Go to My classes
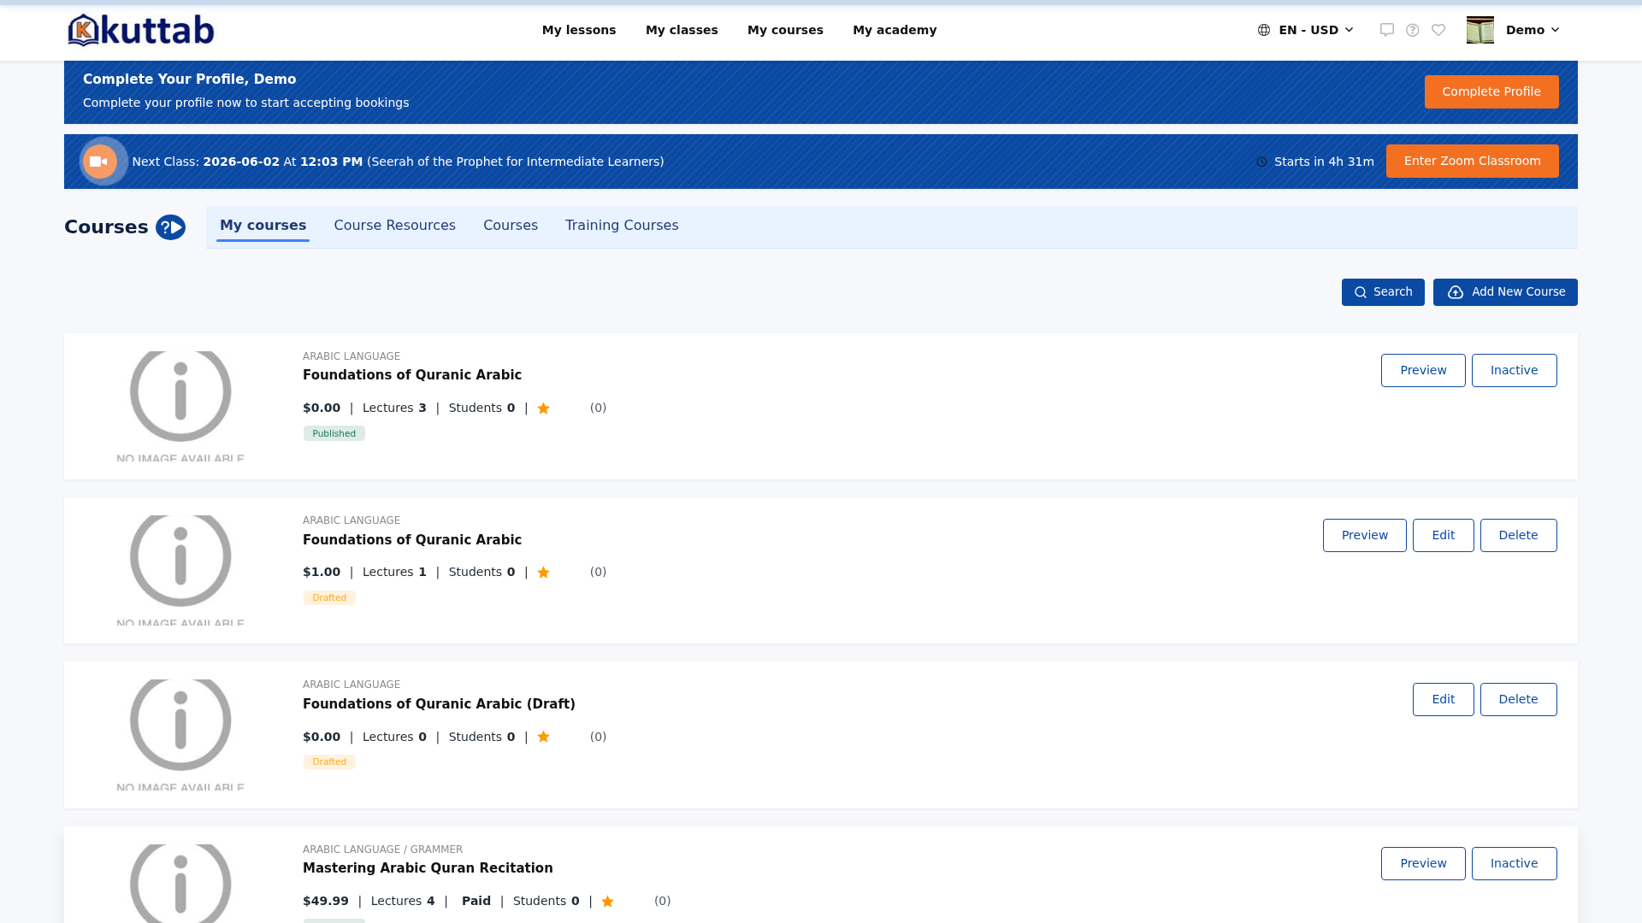The width and height of the screenshot is (1642, 923). click(682, 30)
